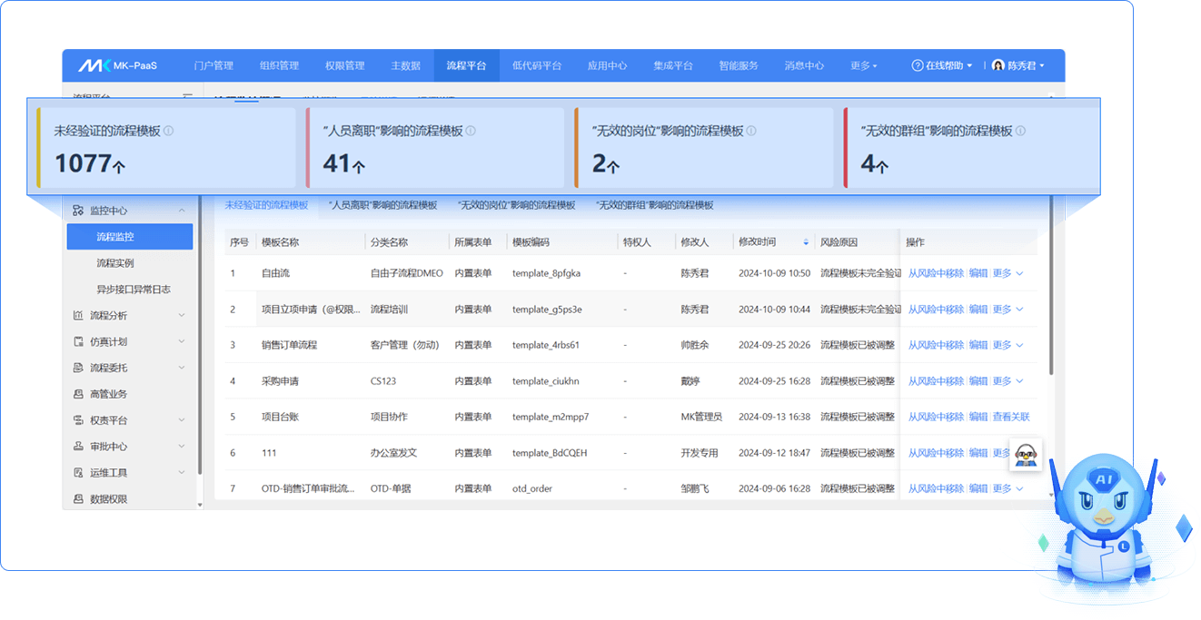
Task: Click info icon beside "人员离职" card title
Action: 471,131
